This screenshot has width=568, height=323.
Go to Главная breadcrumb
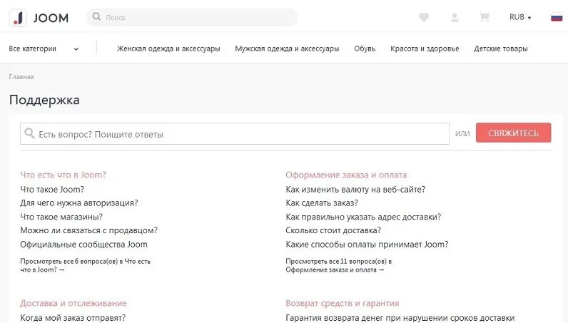(x=21, y=77)
